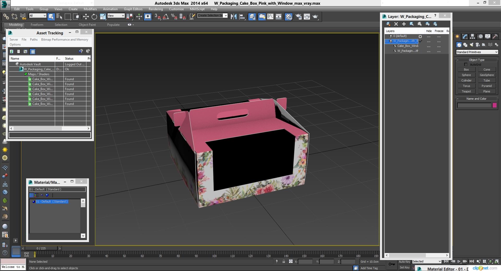Switch to the Freeform ribbon tab
501x271 pixels.
(37, 25)
